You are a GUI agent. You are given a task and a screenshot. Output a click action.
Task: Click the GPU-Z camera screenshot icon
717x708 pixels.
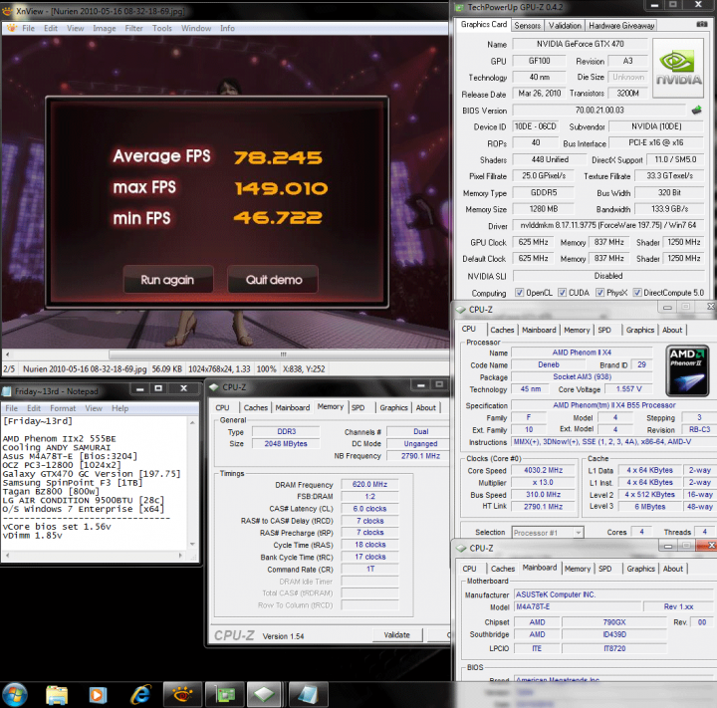pyautogui.click(x=701, y=24)
